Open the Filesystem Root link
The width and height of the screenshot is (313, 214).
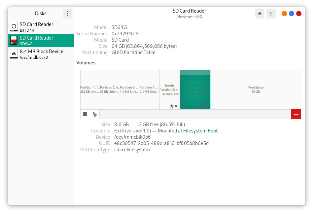(x=200, y=131)
